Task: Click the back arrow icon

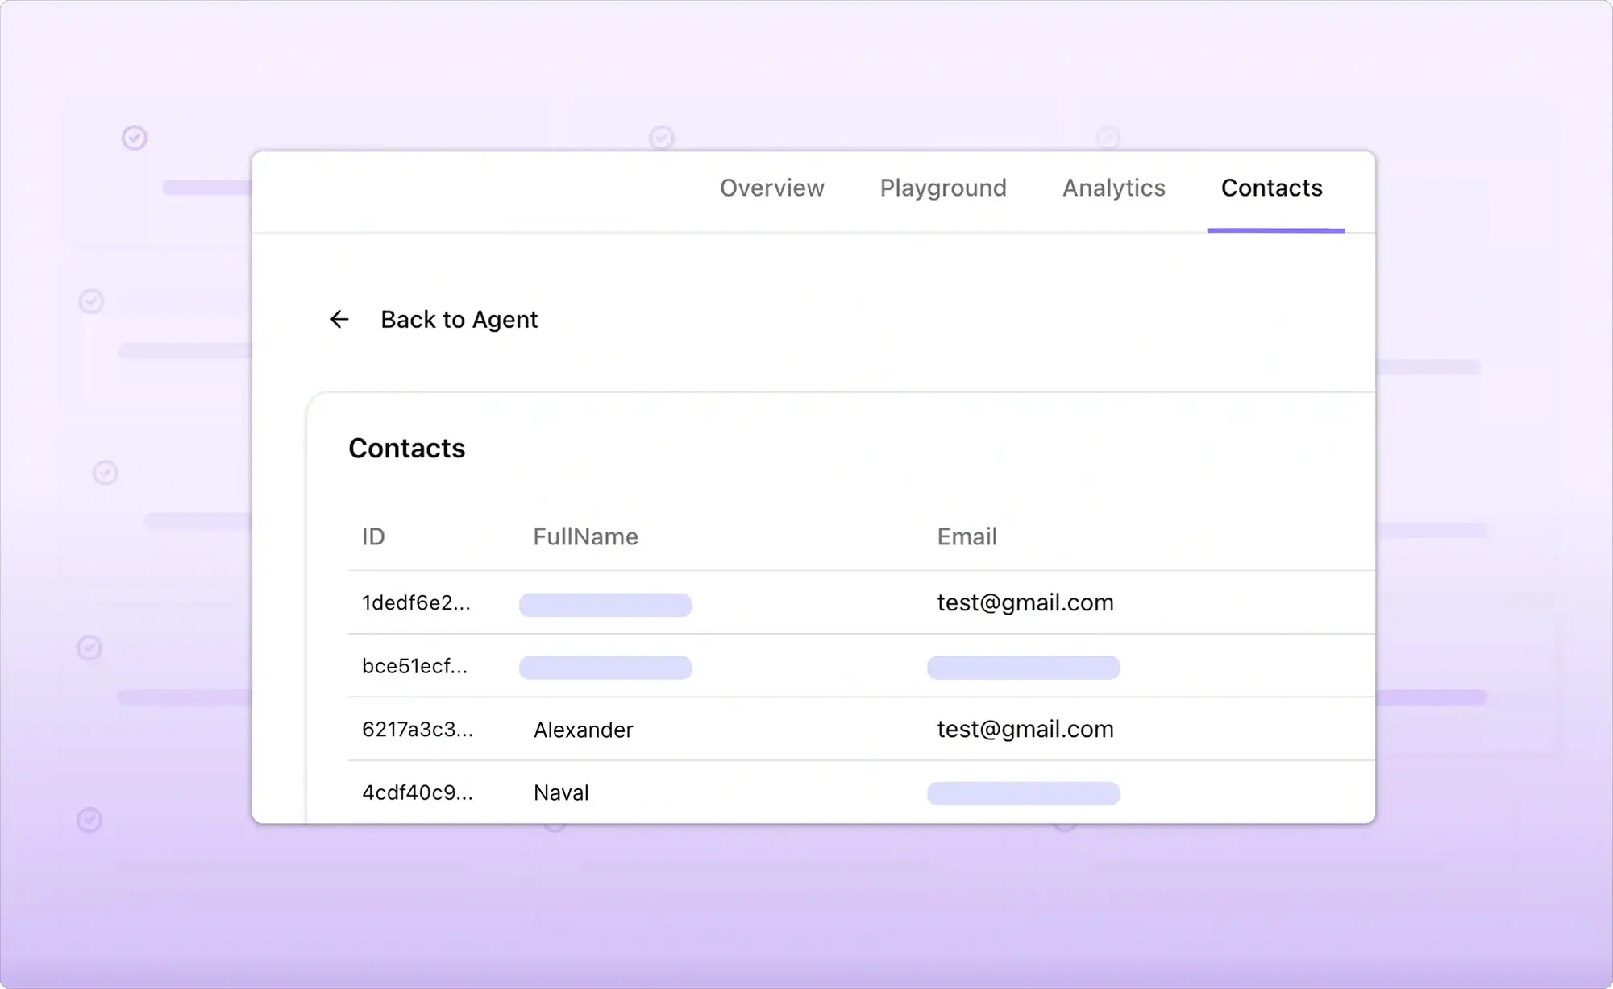Action: click(x=339, y=320)
